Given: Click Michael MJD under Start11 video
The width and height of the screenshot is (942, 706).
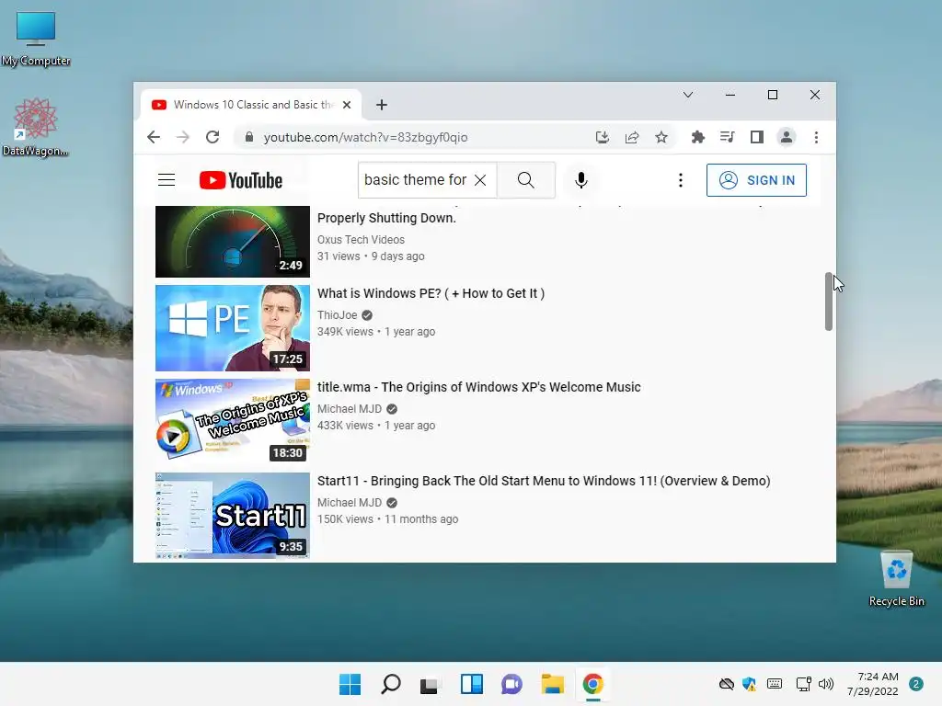Looking at the screenshot, I should 350,503.
